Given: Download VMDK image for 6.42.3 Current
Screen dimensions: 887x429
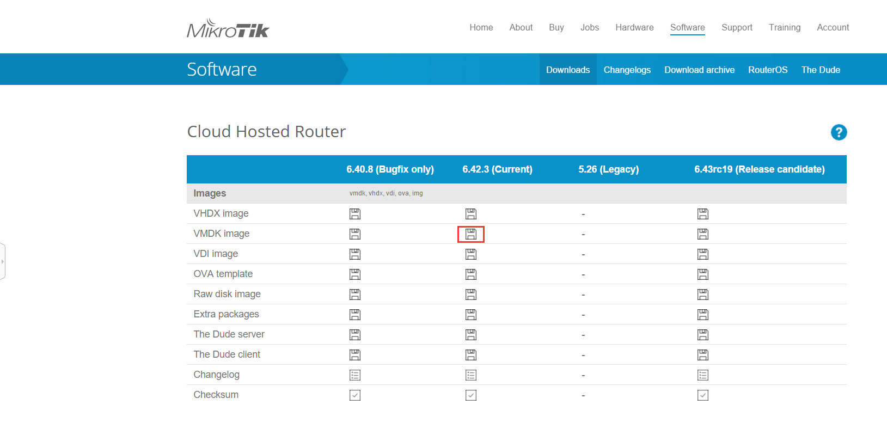Looking at the screenshot, I should (x=471, y=234).
